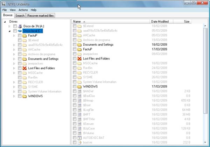Select the MSOCache folder row in list
The height and width of the screenshot is (147, 210).
tap(90, 63)
